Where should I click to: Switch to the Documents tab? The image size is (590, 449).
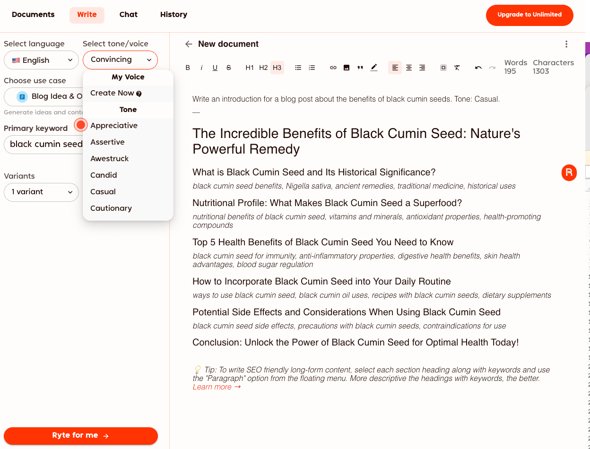coord(33,15)
